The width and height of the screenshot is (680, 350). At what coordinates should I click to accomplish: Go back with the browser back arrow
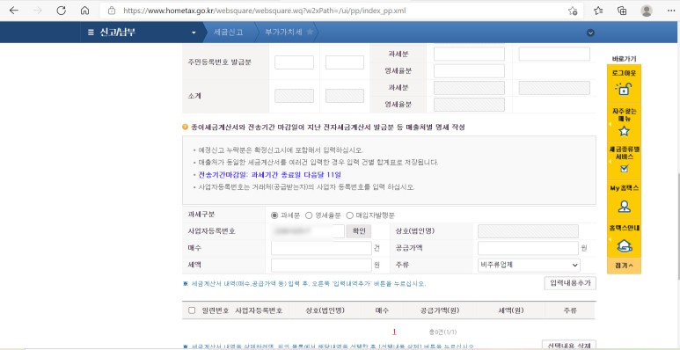pyautogui.click(x=14, y=11)
